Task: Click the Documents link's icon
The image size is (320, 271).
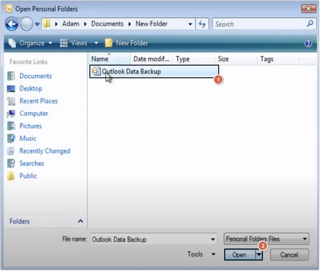Action: [11, 76]
